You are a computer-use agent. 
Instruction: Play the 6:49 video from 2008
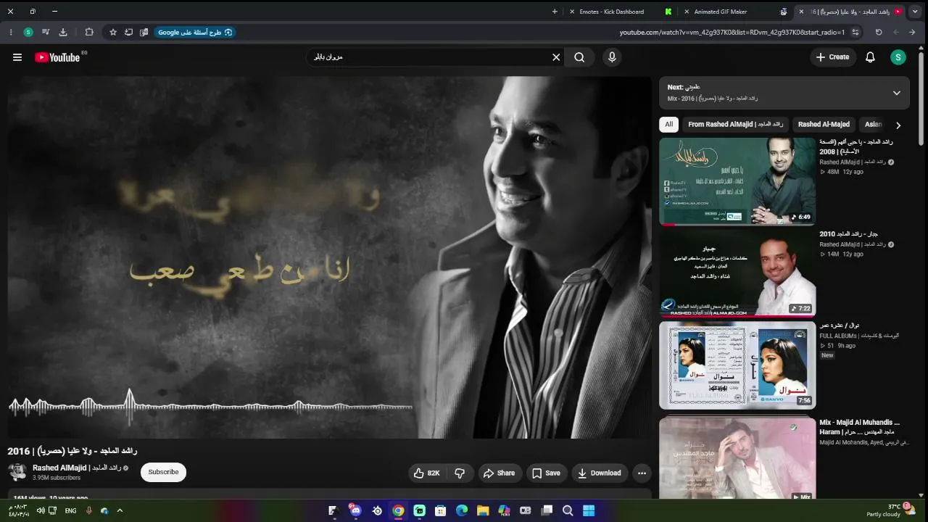point(737,181)
